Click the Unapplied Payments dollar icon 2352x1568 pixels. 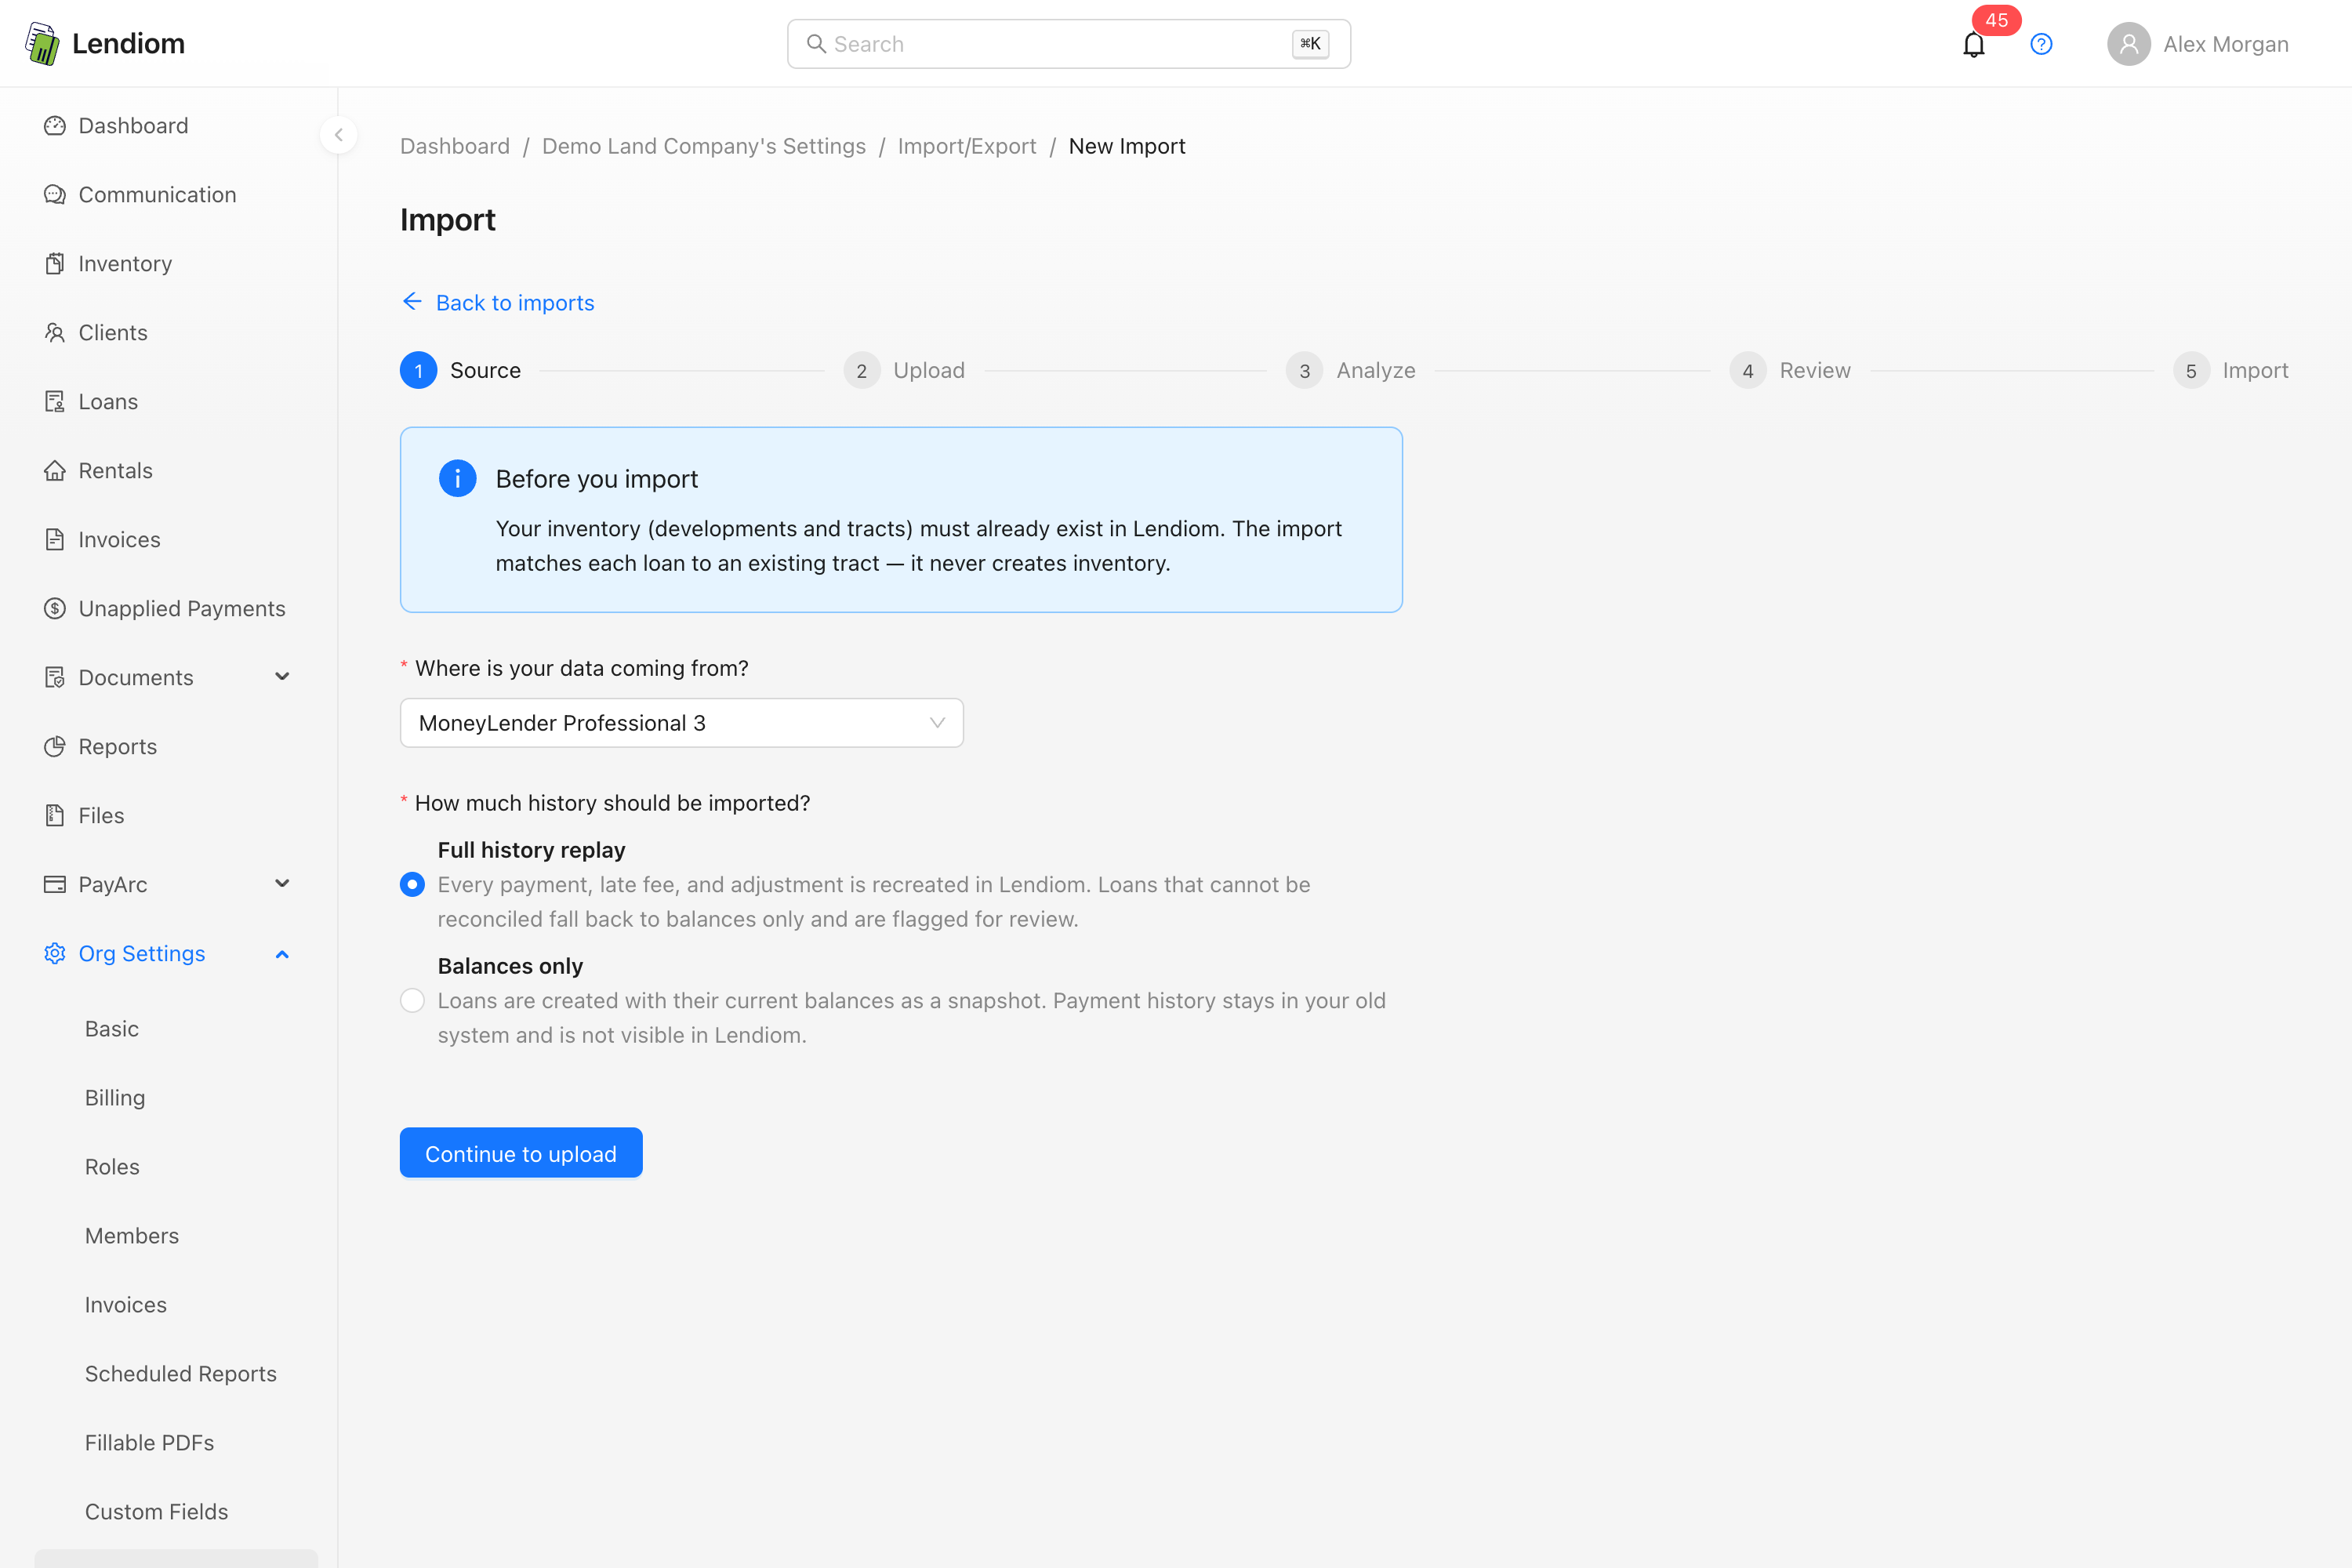point(55,609)
